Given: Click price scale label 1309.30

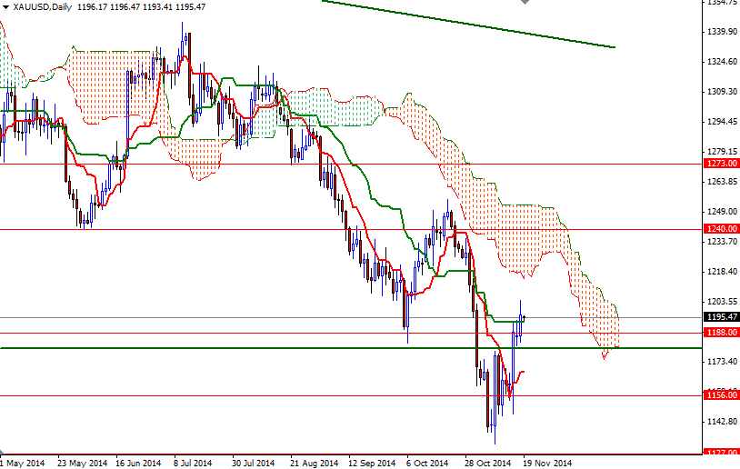Looking at the screenshot, I should [722, 92].
